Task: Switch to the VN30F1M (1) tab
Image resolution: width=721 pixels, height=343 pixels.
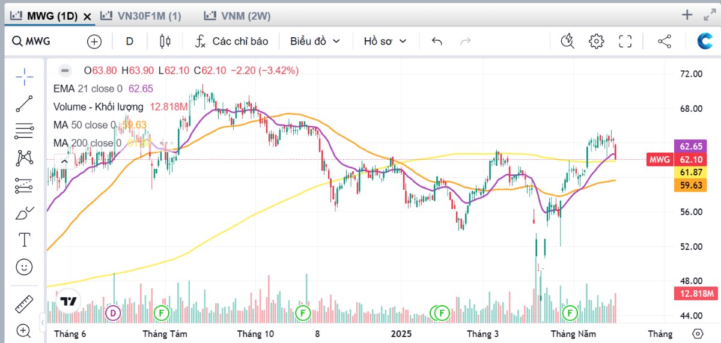Action: 141,16
